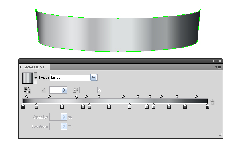239x157 pixels.
Task: Select the rightmost black gradient stop
Action: 207,106
